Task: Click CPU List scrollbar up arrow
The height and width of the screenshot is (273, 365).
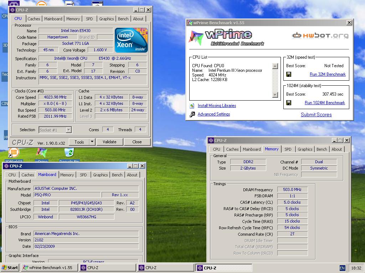Action: click(275, 66)
